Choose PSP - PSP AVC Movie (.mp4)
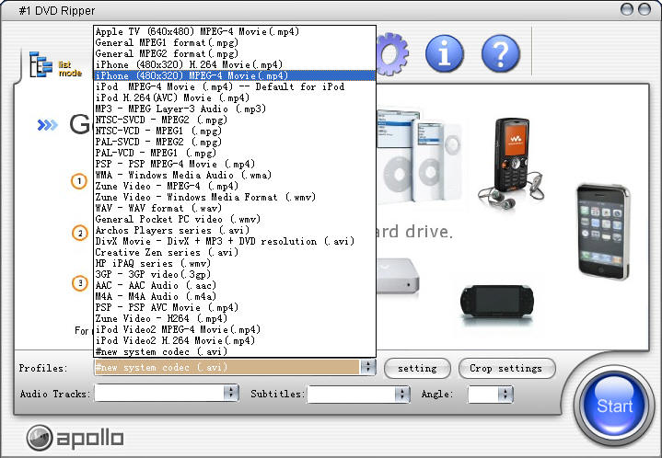662x458 pixels. coord(234,307)
